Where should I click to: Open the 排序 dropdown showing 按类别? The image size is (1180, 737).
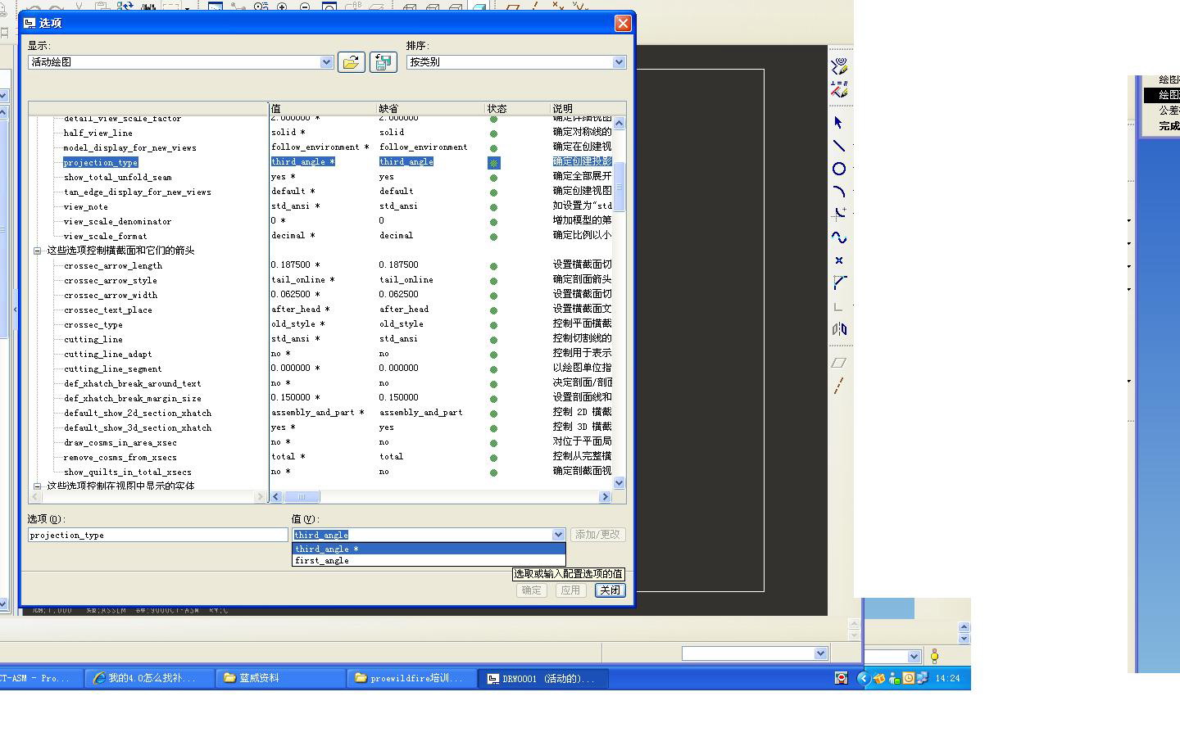[x=619, y=62]
